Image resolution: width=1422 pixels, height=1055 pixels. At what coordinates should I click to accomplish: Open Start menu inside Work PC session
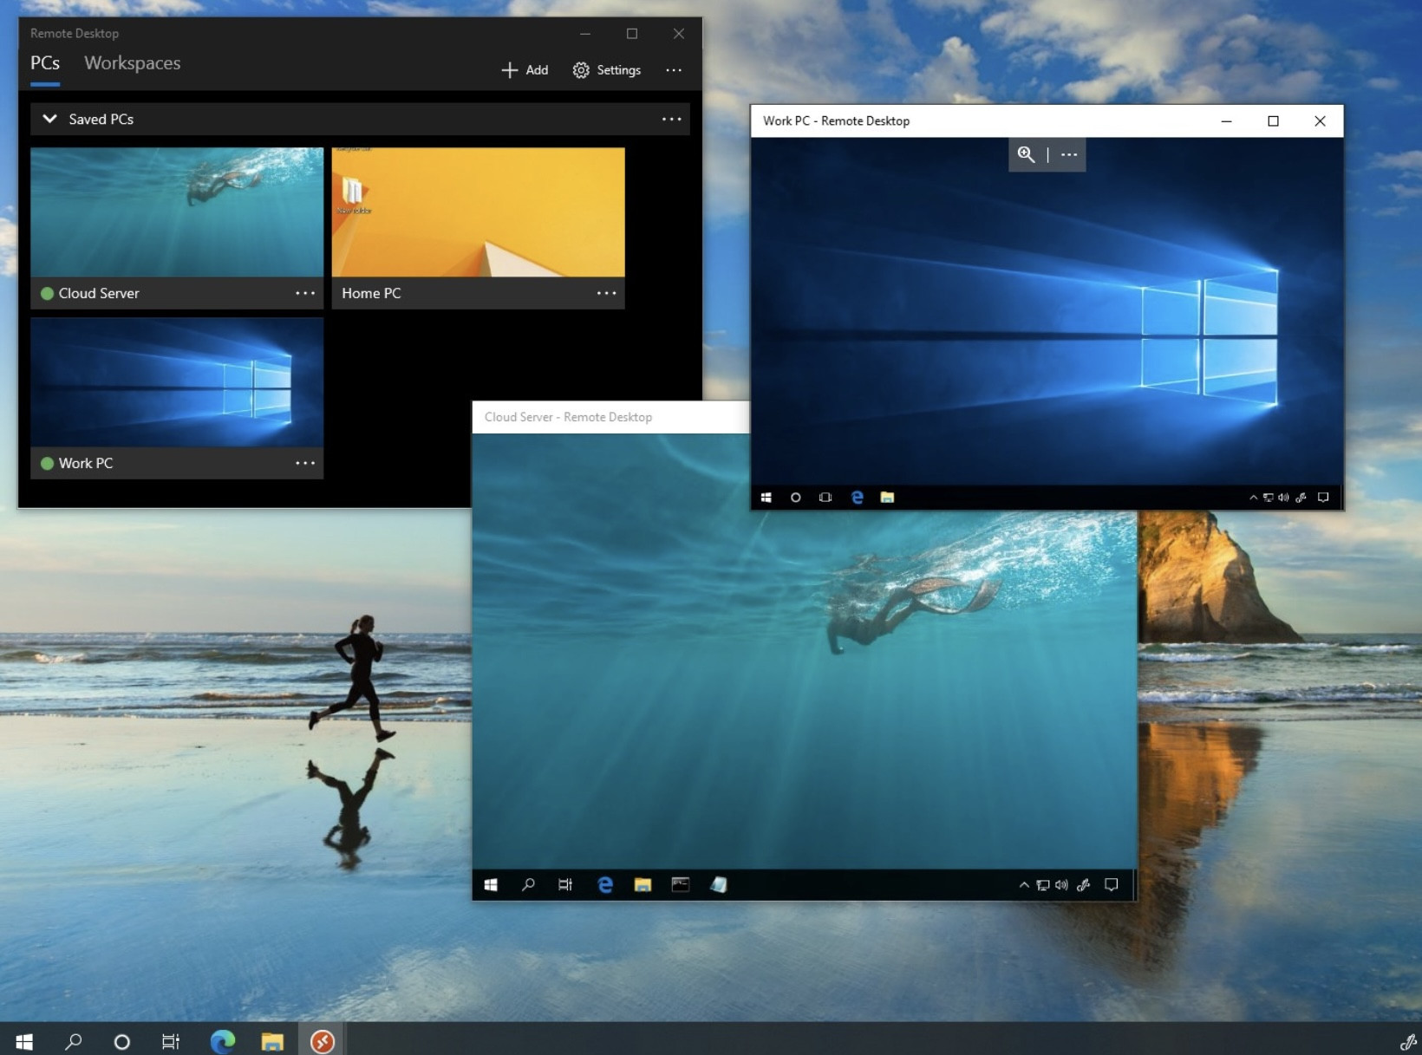pos(766,498)
